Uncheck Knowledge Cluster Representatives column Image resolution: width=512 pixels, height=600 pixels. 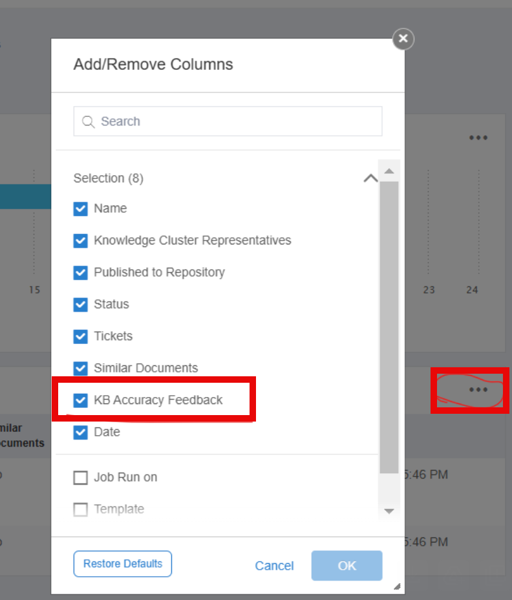point(80,241)
